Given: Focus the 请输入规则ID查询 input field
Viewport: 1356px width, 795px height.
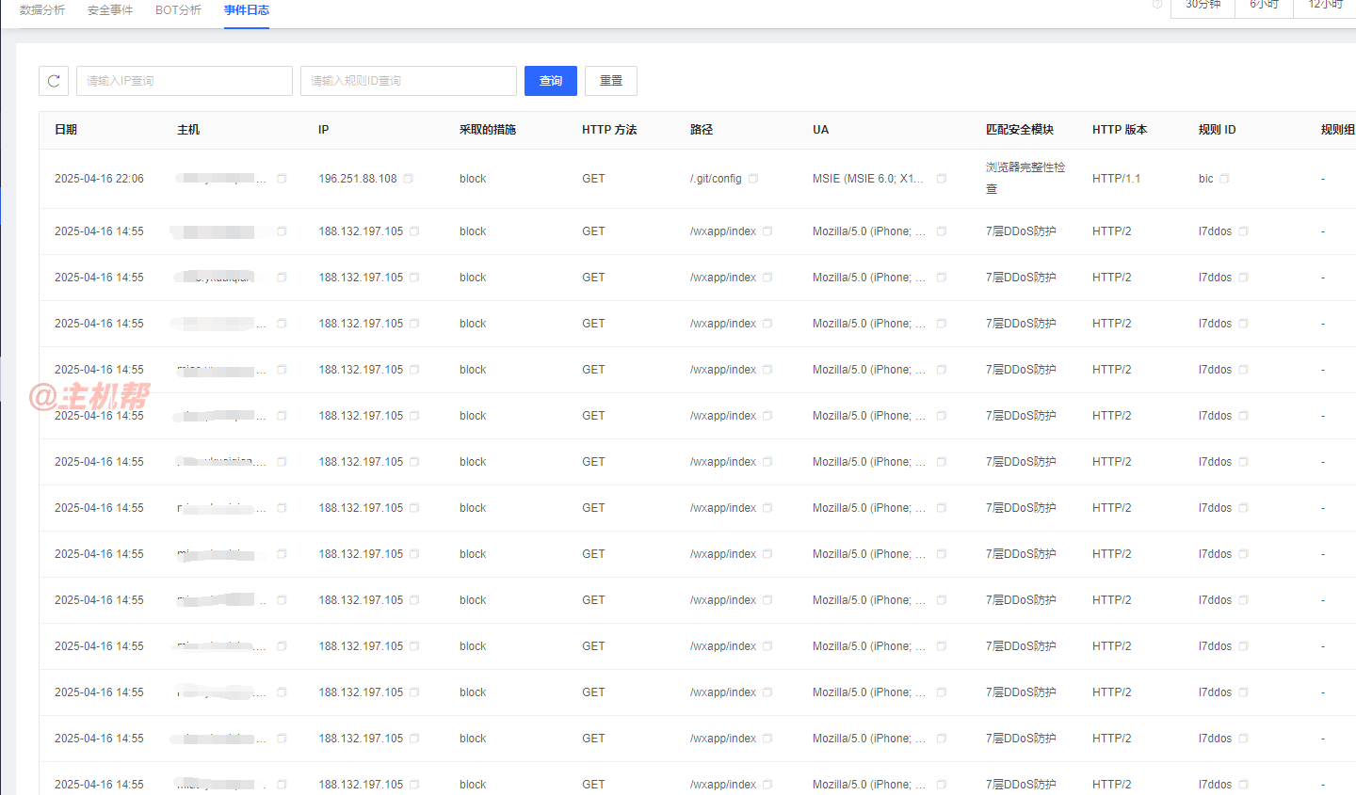Looking at the screenshot, I should 409,81.
